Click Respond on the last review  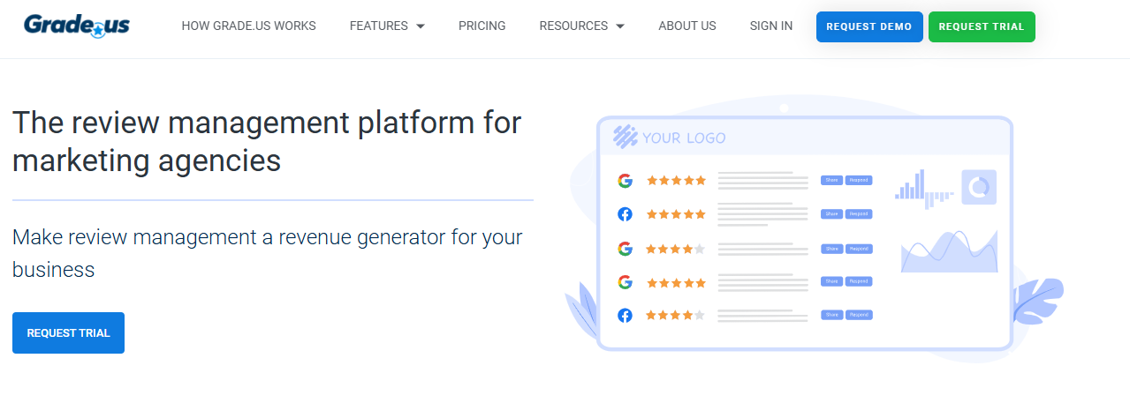859,315
